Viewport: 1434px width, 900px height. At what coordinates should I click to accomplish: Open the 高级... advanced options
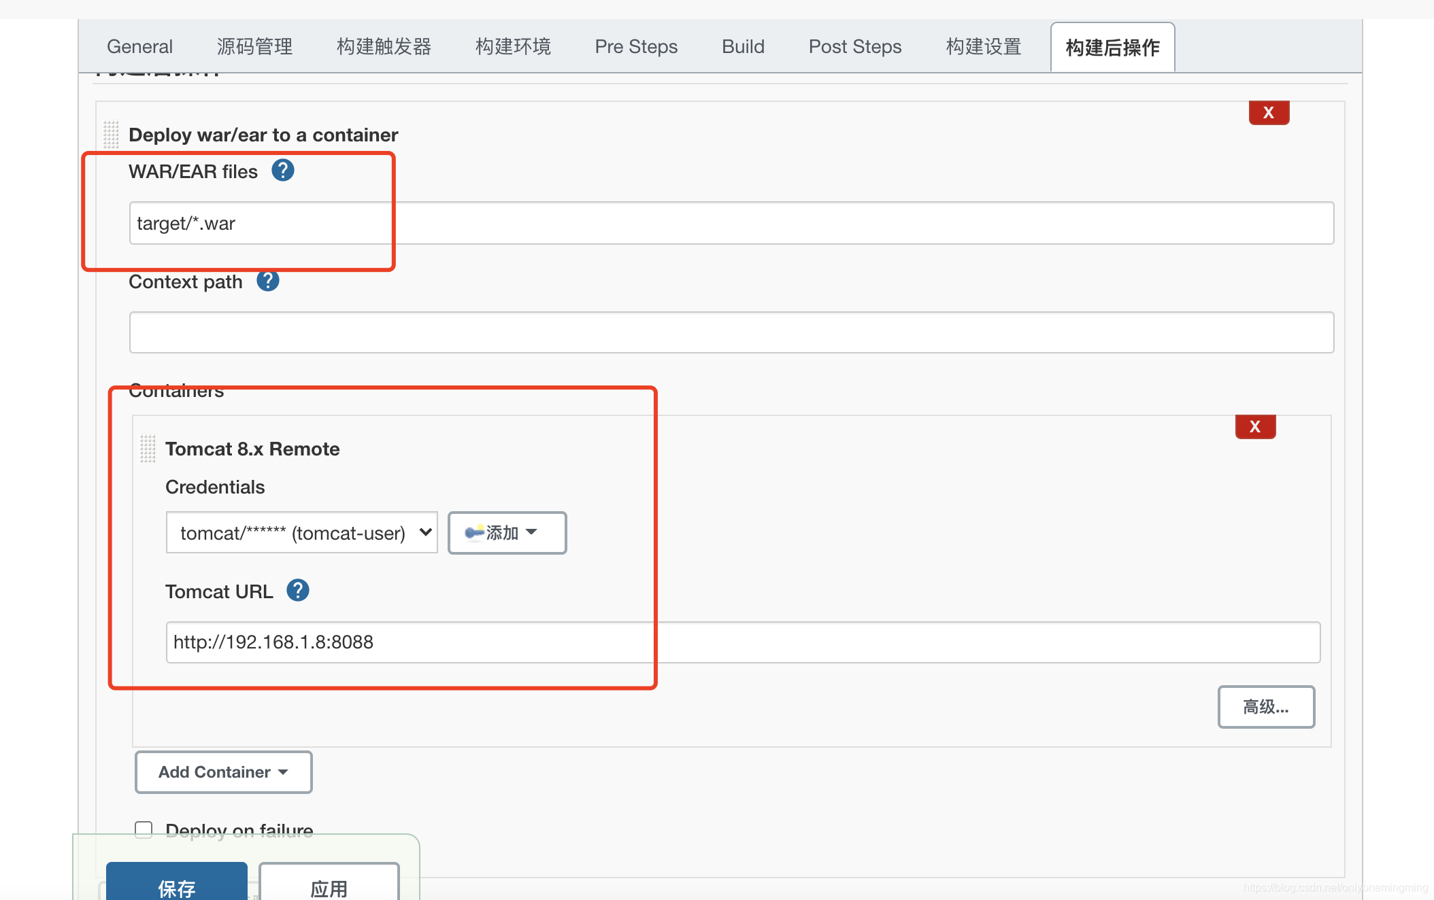pyautogui.click(x=1265, y=707)
